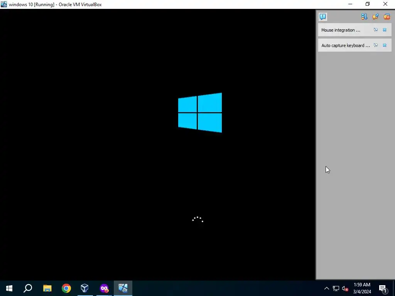Image resolution: width=395 pixels, height=296 pixels.
Task: Click help icon on Mouse integration notification
Action: [x=376, y=30]
